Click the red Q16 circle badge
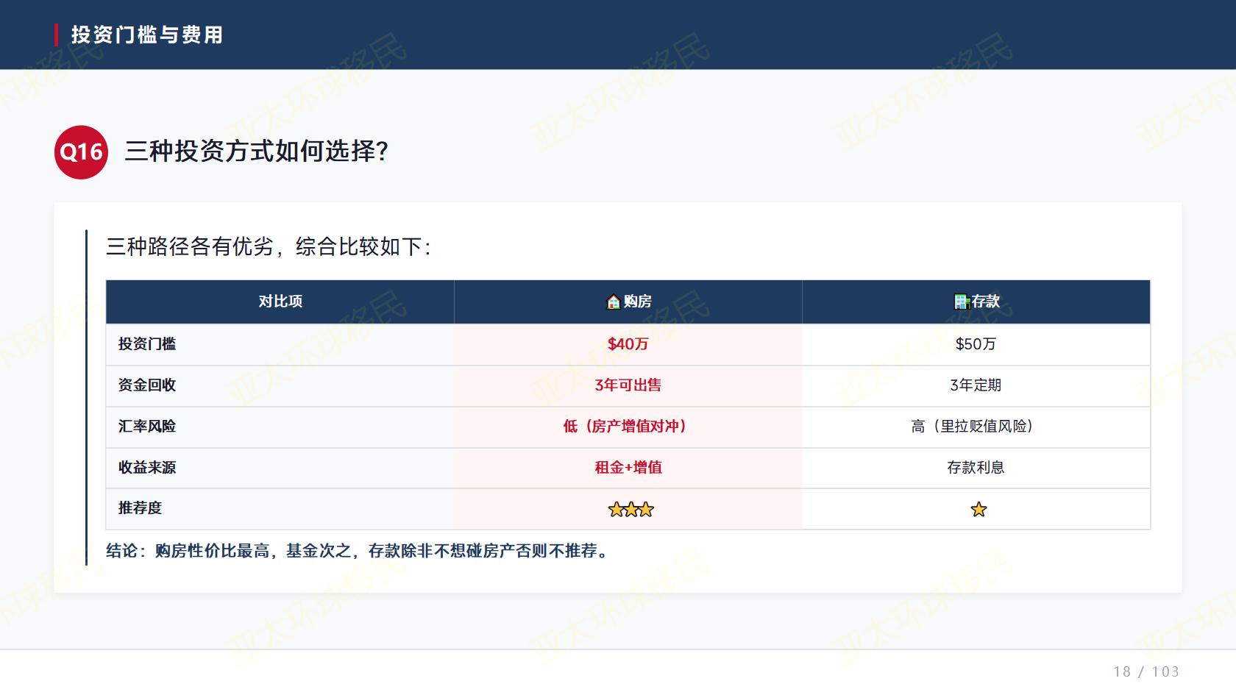 81,152
